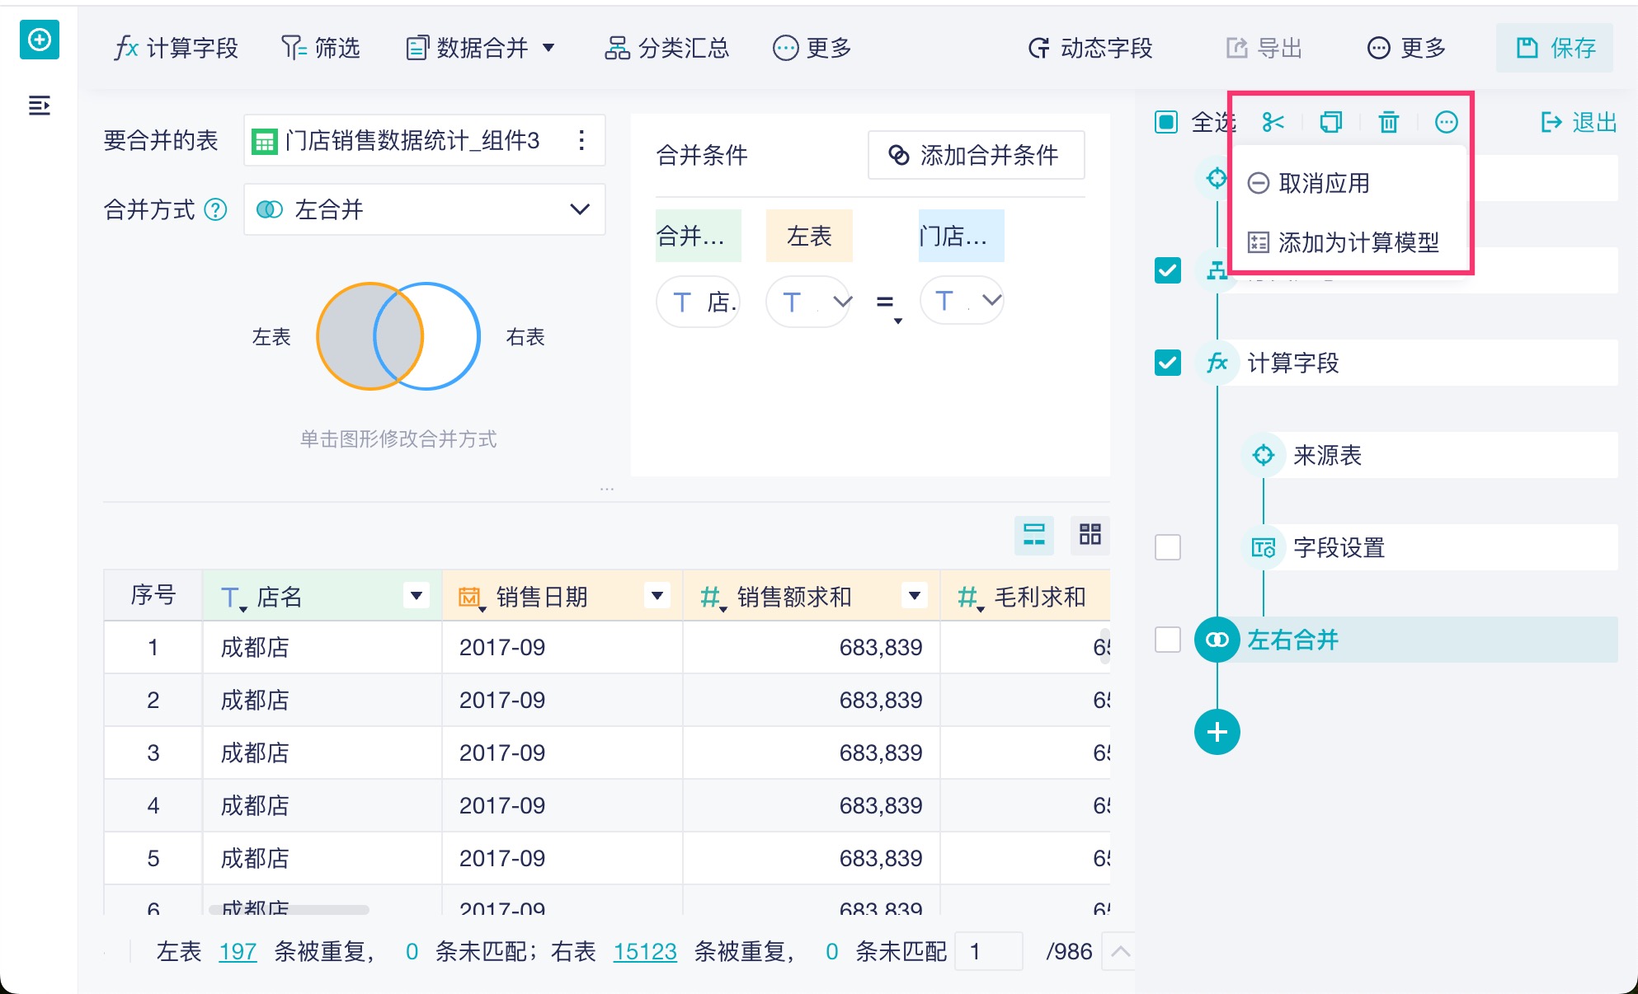Image resolution: width=1638 pixels, height=994 pixels.
Task: Uncheck the 计算字段 step checkbox
Action: click(x=1167, y=363)
